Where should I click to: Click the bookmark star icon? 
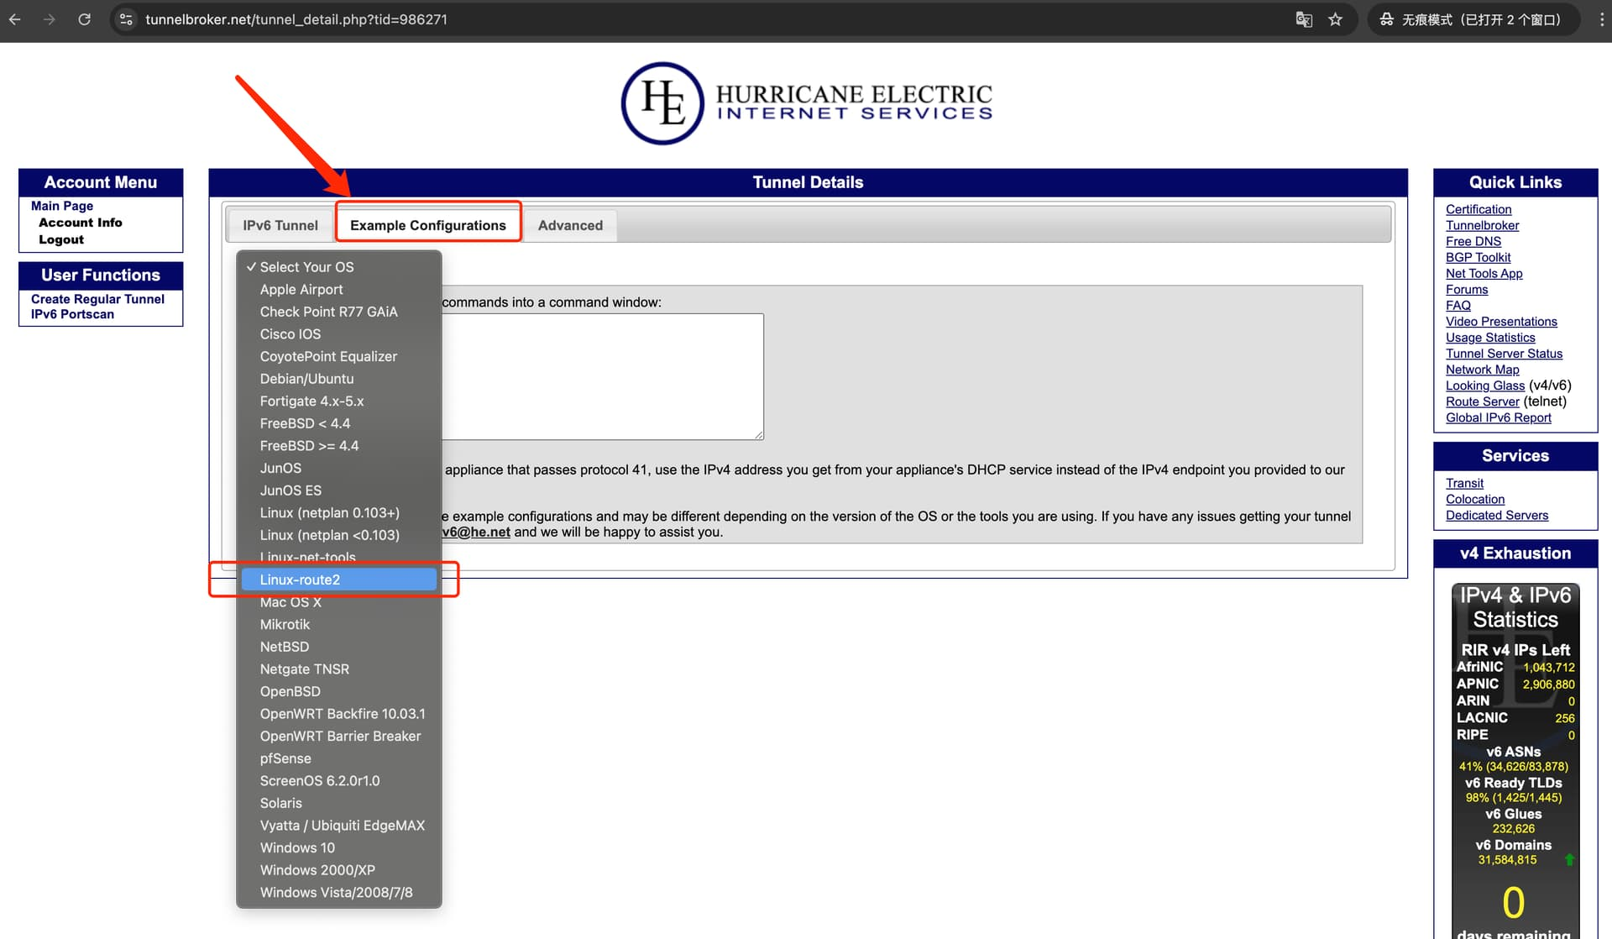(x=1335, y=19)
